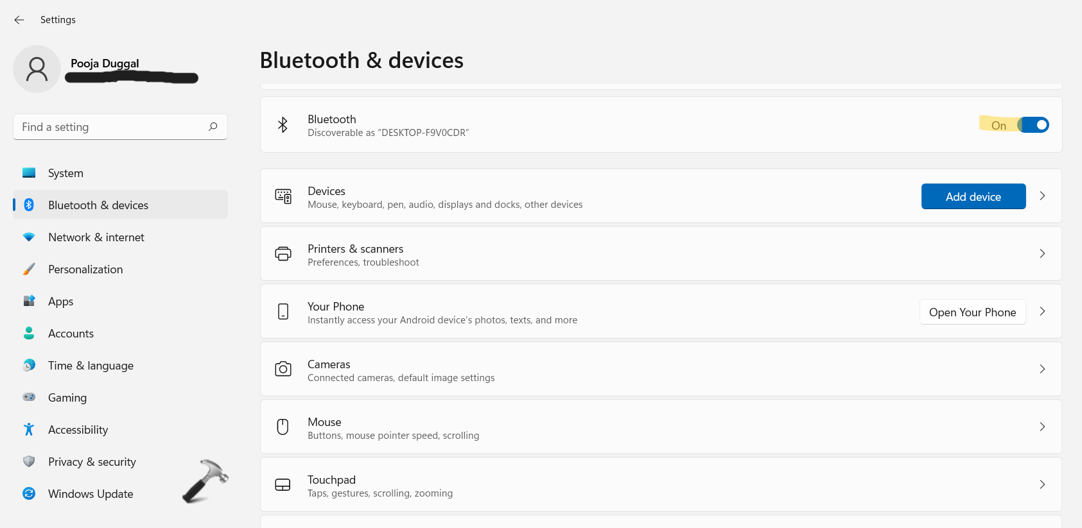
Task: Go to Windows Update in sidebar
Action: coord(91,494)
